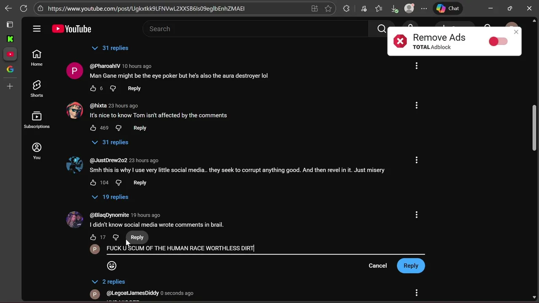Refresh the page in the browser
This screenshot has width=539, height=303.
click(24, 8)
